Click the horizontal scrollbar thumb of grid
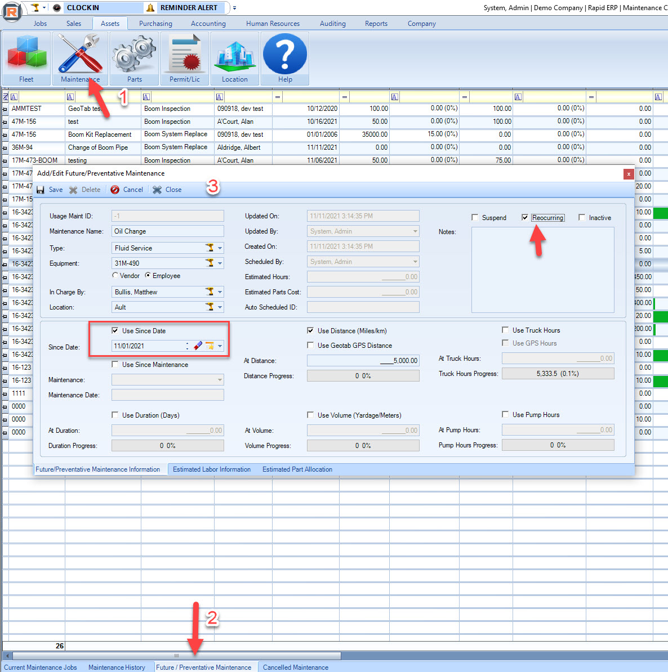Viewport: 668px width, 672px height. pyautogui.click(x=176, y=656)
